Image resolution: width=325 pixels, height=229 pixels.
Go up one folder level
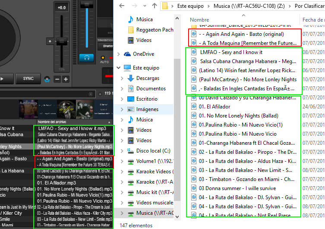pos(154,6)
